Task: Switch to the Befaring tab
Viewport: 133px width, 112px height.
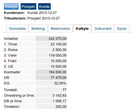Action: [x=38, y=28]
